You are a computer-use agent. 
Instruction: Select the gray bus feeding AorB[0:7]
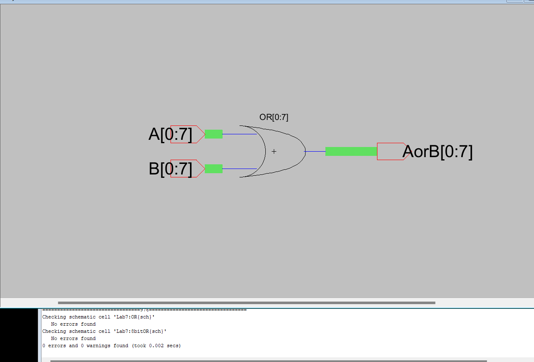coord(351,151)
